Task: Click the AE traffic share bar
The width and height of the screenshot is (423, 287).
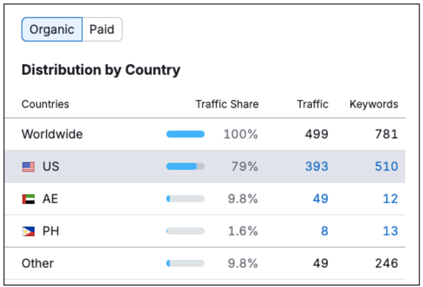Action: [x=185, y=199]
